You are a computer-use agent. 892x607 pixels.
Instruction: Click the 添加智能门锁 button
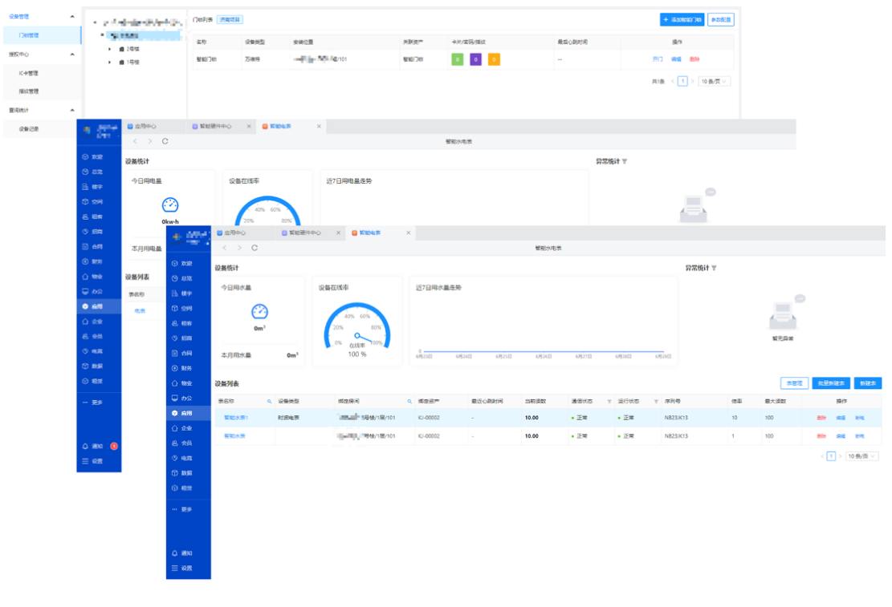(681, 19)
